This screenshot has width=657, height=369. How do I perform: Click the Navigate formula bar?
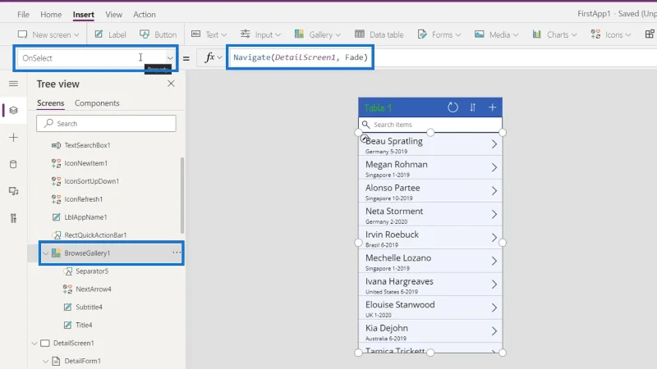click(x=300, y=57)
